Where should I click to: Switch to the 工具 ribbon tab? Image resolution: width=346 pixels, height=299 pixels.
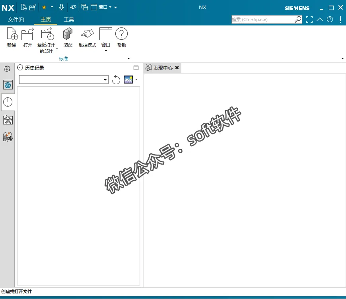69,19
